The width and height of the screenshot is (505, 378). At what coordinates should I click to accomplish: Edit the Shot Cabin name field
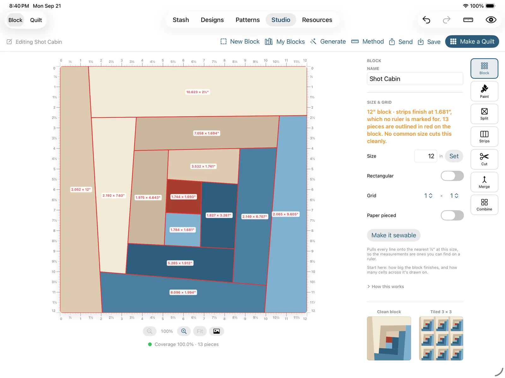[x=415, y=79]
